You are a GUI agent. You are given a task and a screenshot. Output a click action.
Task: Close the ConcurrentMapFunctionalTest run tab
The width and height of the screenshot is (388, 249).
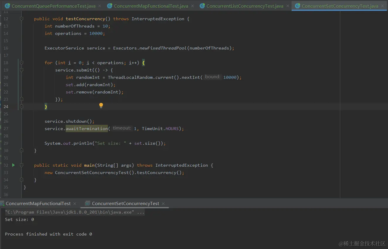[x=75, y=203]
